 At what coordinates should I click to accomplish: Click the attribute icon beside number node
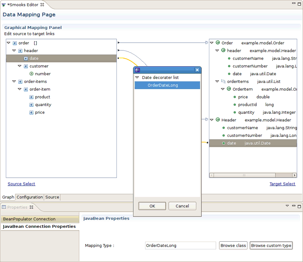coord(31,74)
